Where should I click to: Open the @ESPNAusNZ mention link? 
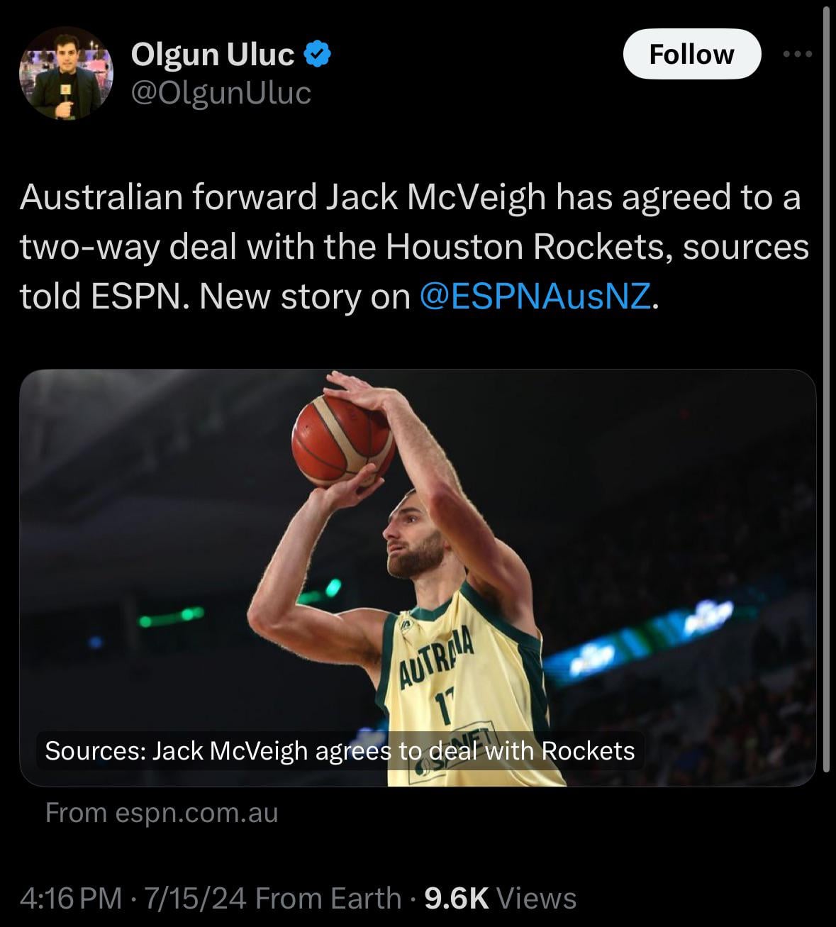(x=535, y=296)
